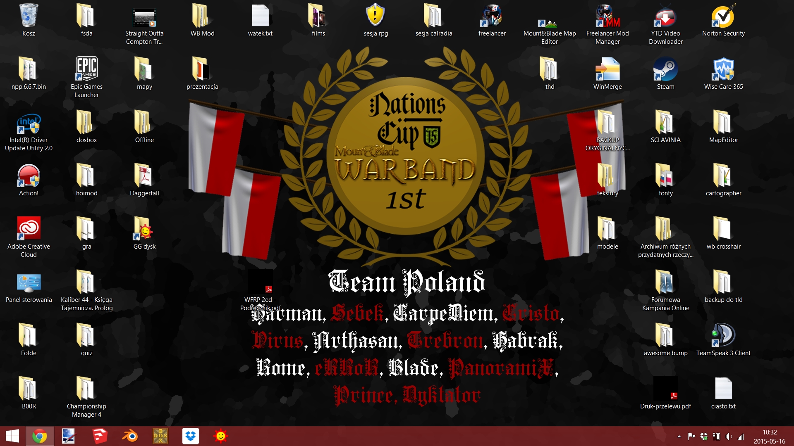Show hidden tray icons arrow
Image resolution: width=794 pixels, height=446 pixels.
[x=679, y=437]
